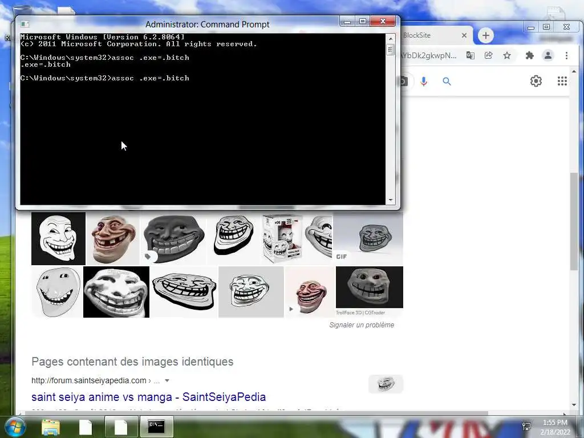Viewport: 584px width, 438px height.
Task: Open the GIF trollface thumbnail
Action: (368, 238)
